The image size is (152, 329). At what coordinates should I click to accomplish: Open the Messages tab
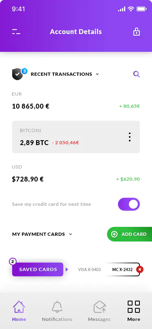coord(99,311)
